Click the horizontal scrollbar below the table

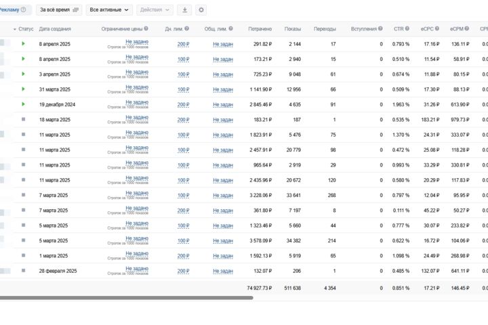126,298
